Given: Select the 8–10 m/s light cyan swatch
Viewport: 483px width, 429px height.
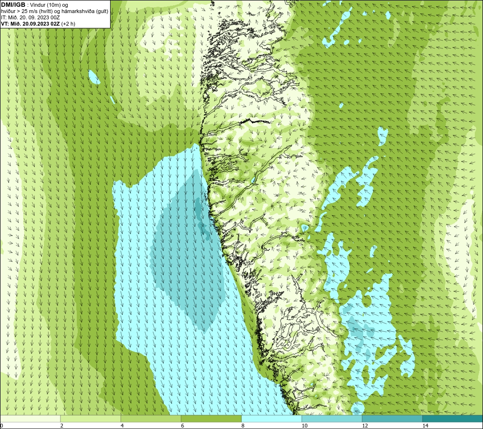Looking at the screenshot, I should [x=271, y=418].
